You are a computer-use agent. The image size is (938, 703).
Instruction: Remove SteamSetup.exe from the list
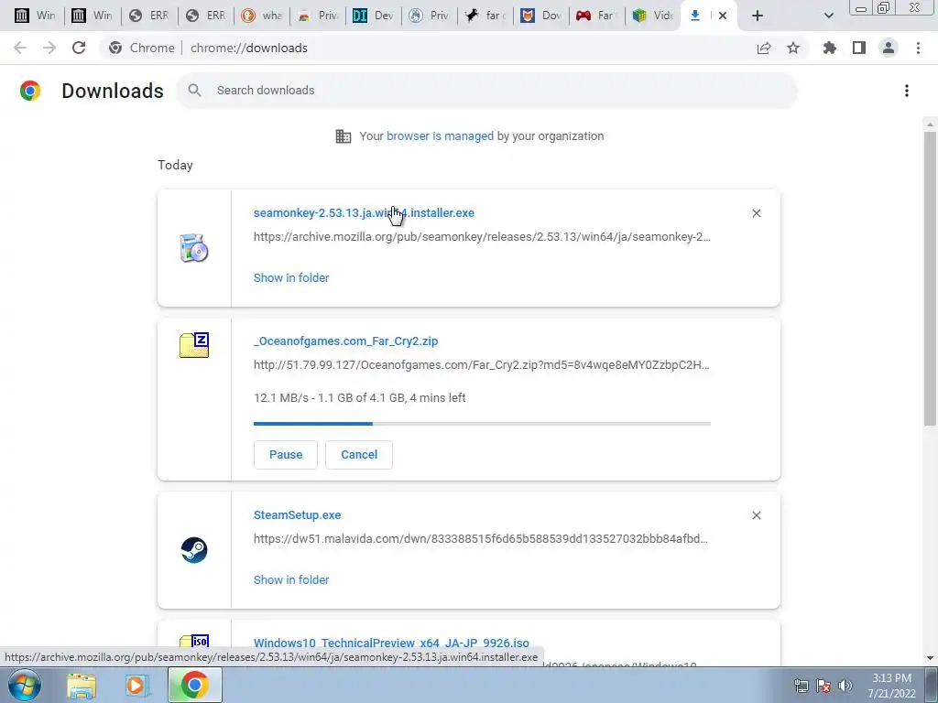(757, 515)
